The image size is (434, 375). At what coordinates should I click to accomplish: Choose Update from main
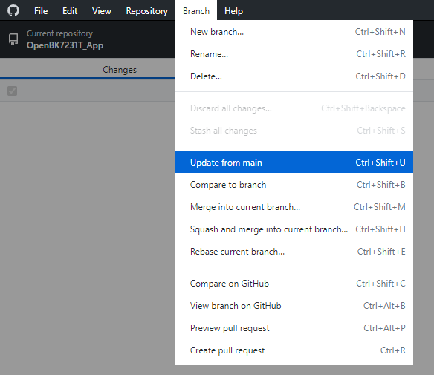pos(294,162)
